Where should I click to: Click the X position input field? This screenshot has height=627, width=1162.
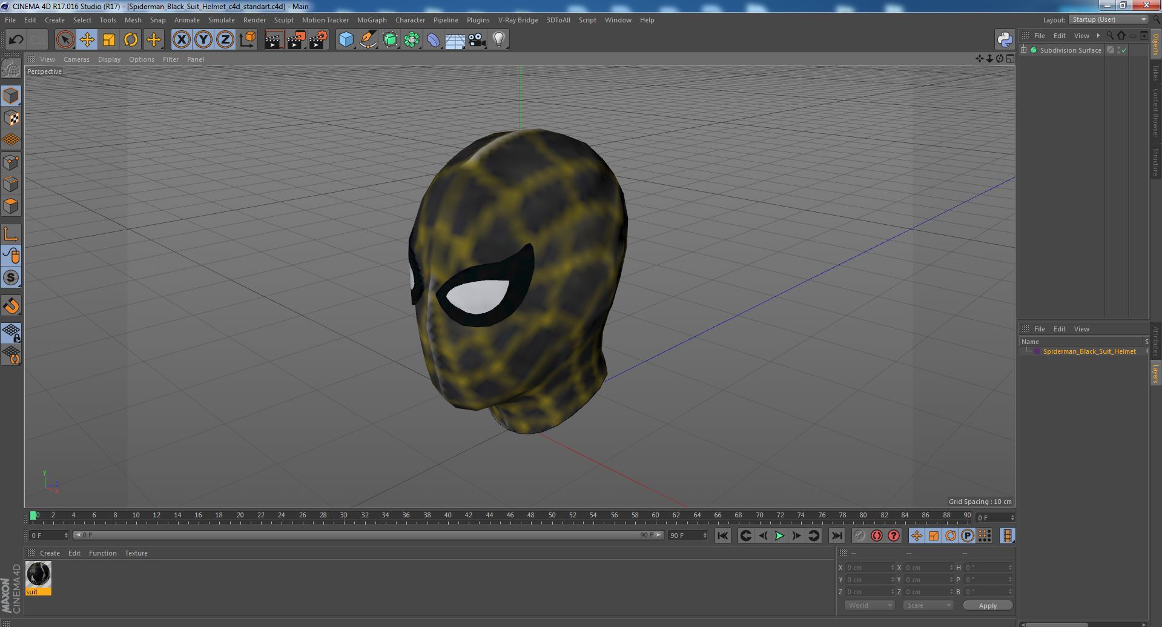point(870,568)
